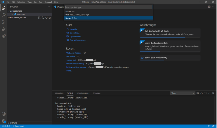Collapse the OPEN EDITORS section
This screenshot has height=128, width=217.
tap(16, 11)
